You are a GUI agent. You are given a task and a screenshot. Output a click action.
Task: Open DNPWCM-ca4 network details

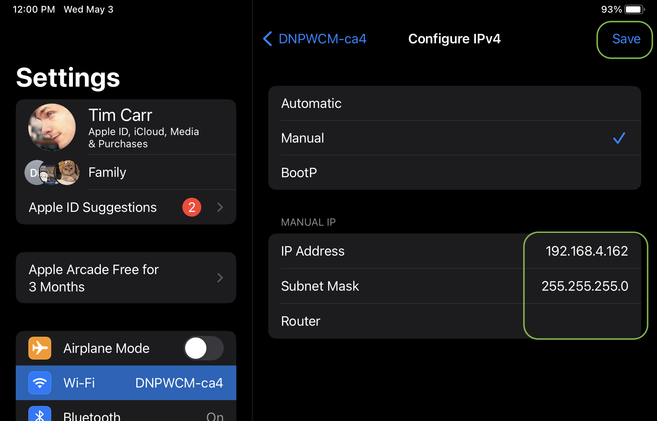pyautogui.click(x=322, y=39)
